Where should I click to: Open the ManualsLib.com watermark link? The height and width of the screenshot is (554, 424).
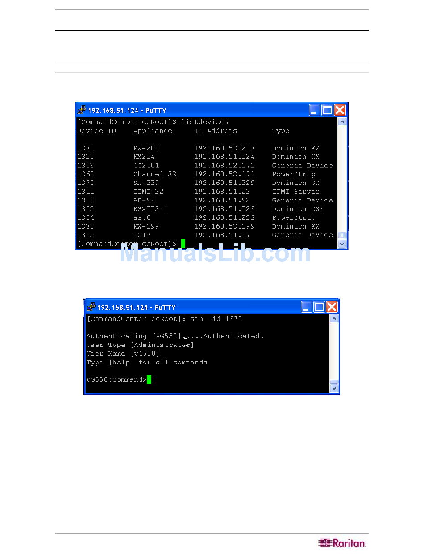point(215,254)
